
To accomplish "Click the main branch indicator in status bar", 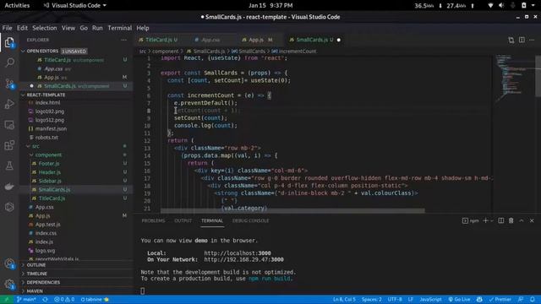I will pos(26,300).
